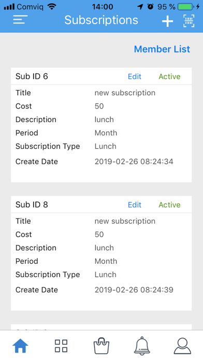This screenshot has height=362, width=203.
Task: Select the Sub ID 8 card header
Action: [x=101, y=204]
